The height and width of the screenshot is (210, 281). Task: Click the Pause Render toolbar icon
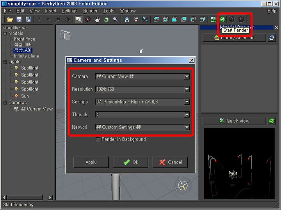[x=232, y=20]
